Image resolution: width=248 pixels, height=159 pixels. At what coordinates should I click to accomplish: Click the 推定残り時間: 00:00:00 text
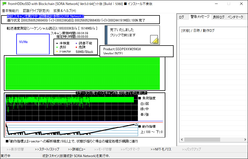(72, 37)
